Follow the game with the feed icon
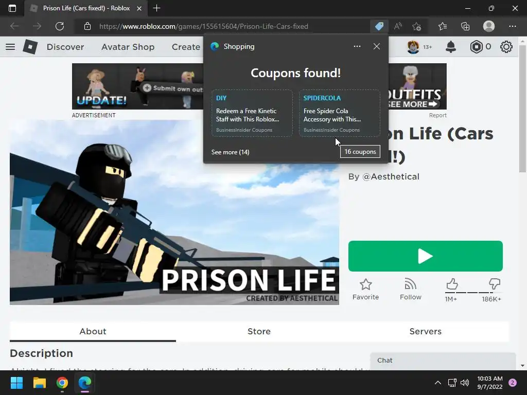This screenshot has width=527, height=395. (410, 284)
